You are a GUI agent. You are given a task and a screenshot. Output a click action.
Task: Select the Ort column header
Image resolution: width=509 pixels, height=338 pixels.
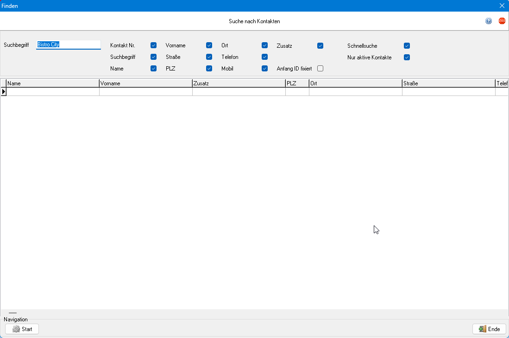tap(355, 83)
